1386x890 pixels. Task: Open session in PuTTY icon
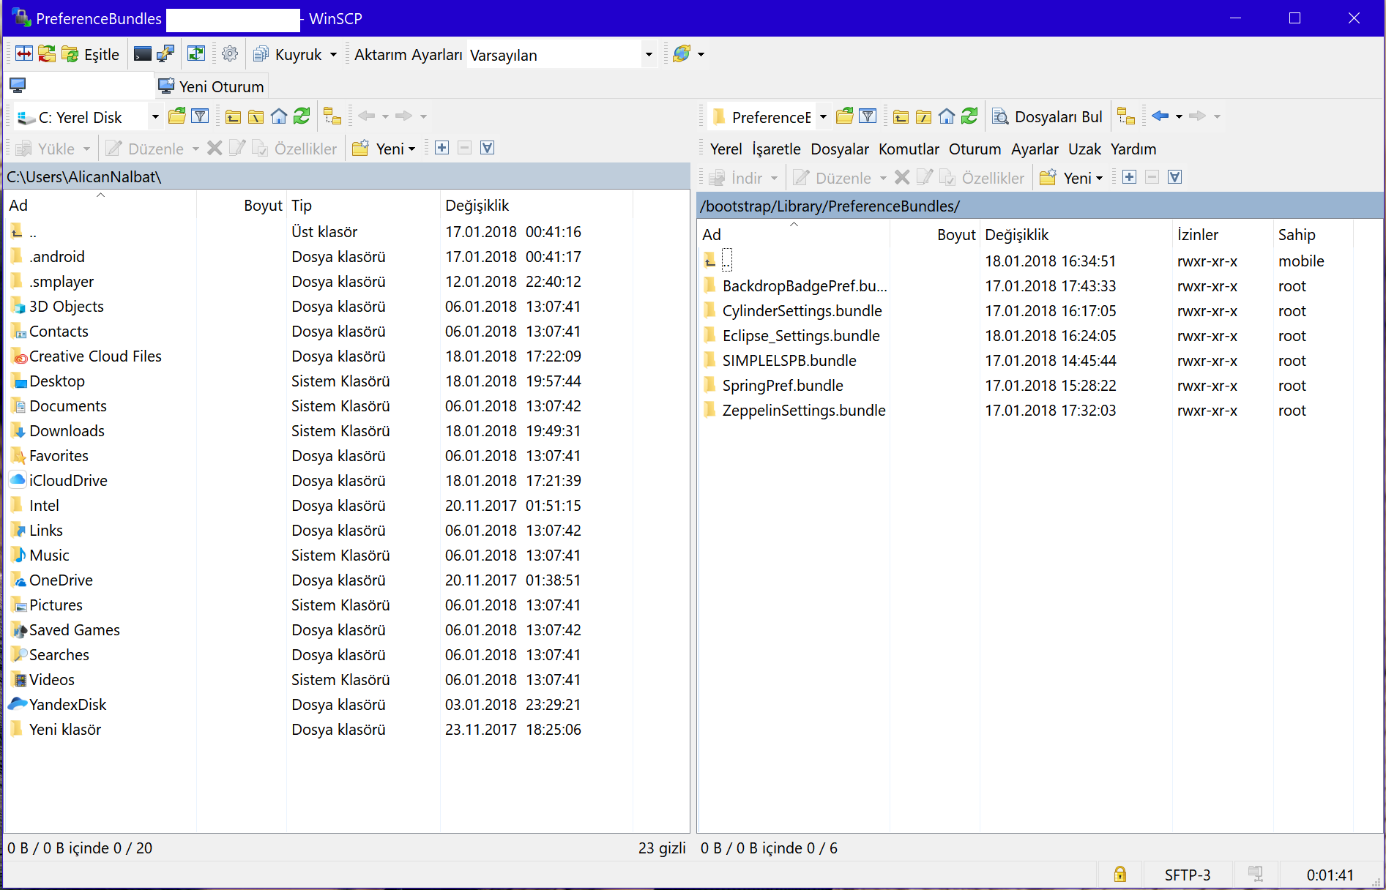coord(165,54)
